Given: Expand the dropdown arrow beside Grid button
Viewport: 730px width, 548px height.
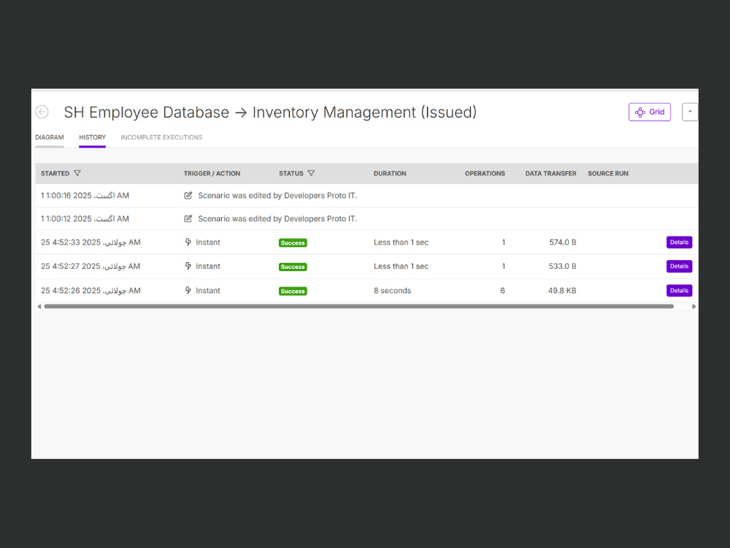Looking at the screenshot, I should (x=690, y=112).
